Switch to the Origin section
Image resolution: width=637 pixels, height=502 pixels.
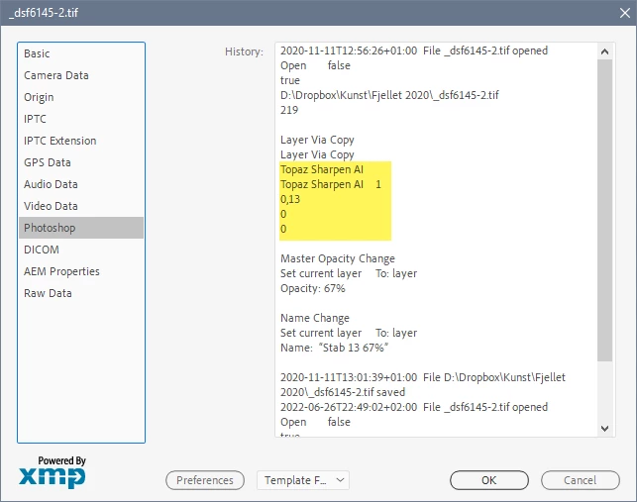point(81,97)
